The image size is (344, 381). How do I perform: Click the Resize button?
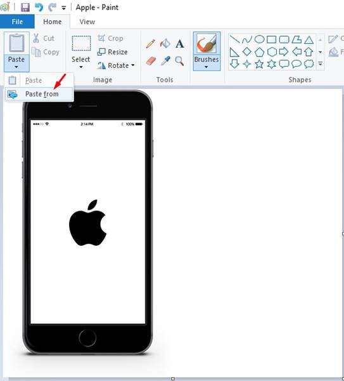tap(113, 52)
